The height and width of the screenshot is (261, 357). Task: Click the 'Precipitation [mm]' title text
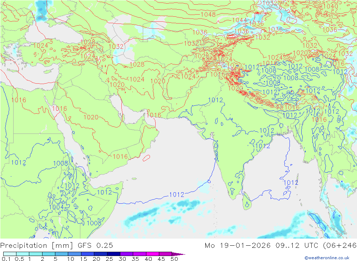(x=36, y=246)
